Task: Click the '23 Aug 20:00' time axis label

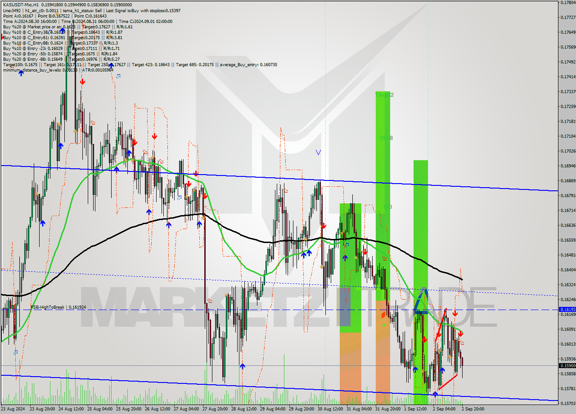Action: pyautogui.click(x=43, y=409)
